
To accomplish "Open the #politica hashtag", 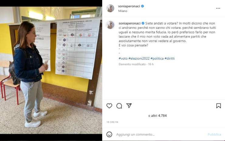I will (157, 58).
